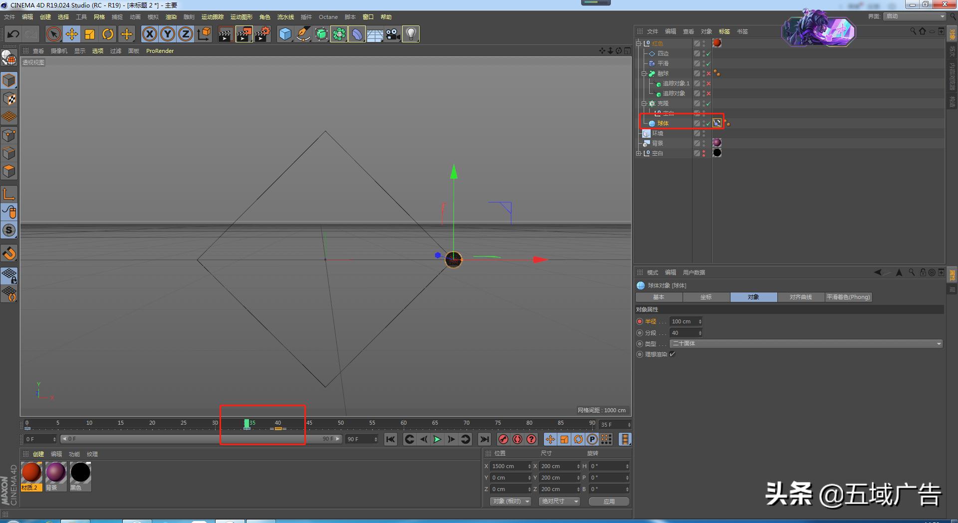Select the Rotate tool in the top toolbar
Viewport: 958px width, 523px height.
pyautogui.click(x=108, y=34)
